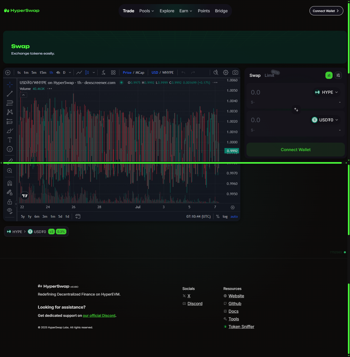Open the Trade page
Screen dimensions: 350x357
pos(128,11)
